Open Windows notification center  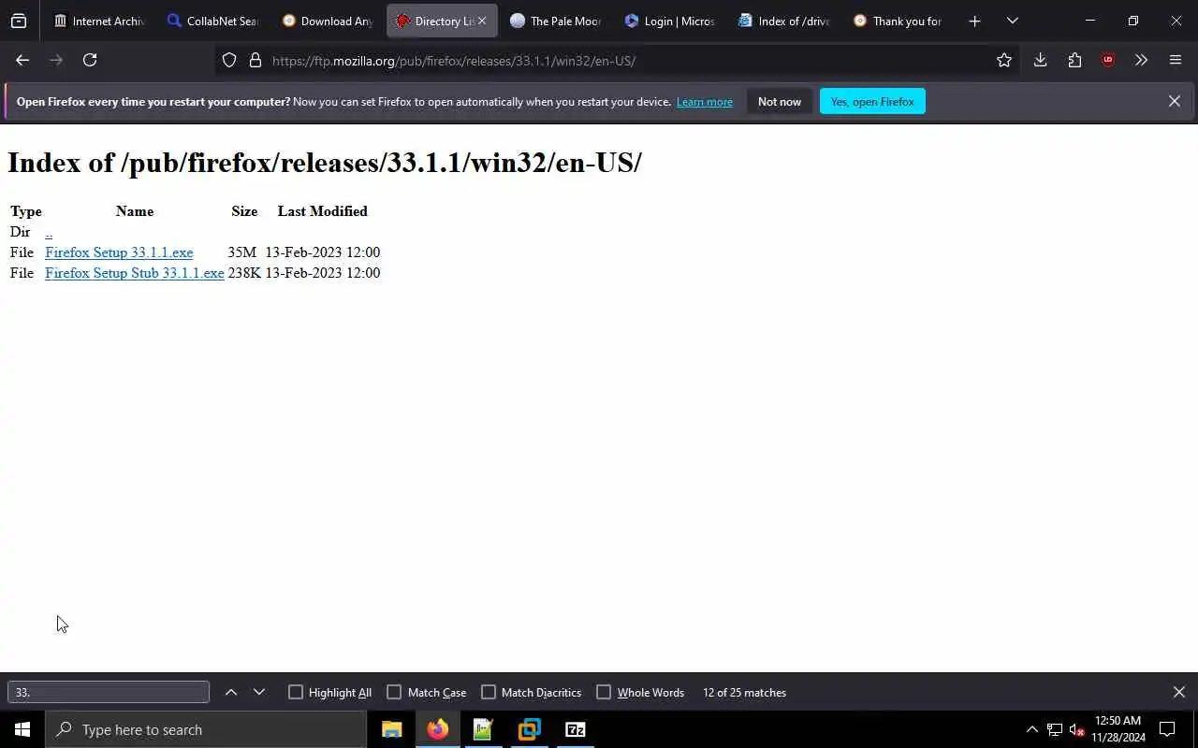click(1167, 729)
